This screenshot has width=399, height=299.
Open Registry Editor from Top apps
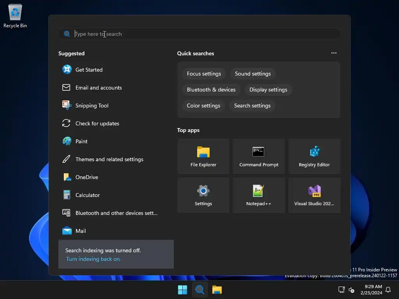tap(314, 156)
